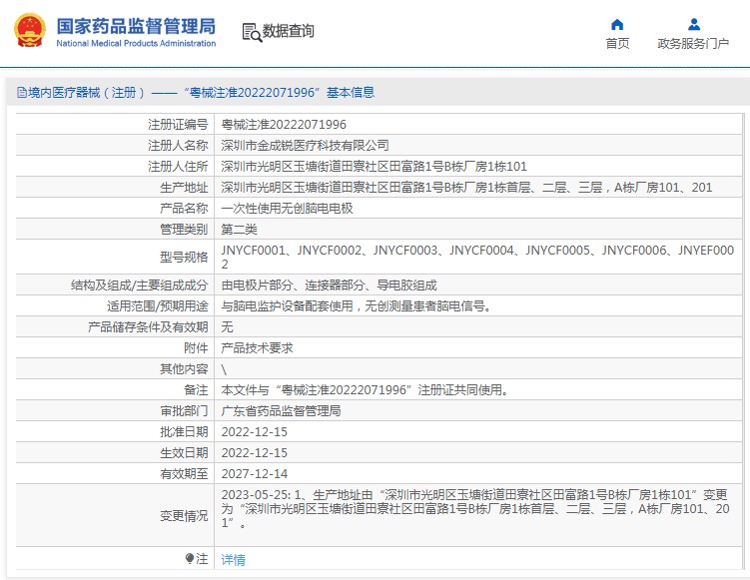
Task: Go to 政务服务门户 portal label
Action: click(x=693, y=44)
